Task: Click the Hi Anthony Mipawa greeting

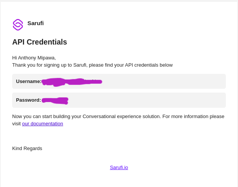Action: [x=34, y=58]
